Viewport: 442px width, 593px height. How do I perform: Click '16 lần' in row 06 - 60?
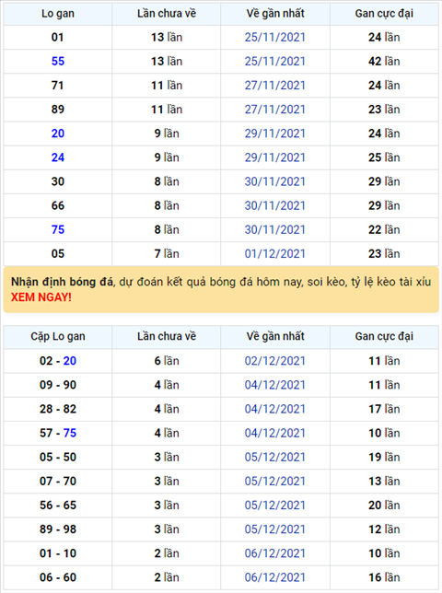(384, 577)
